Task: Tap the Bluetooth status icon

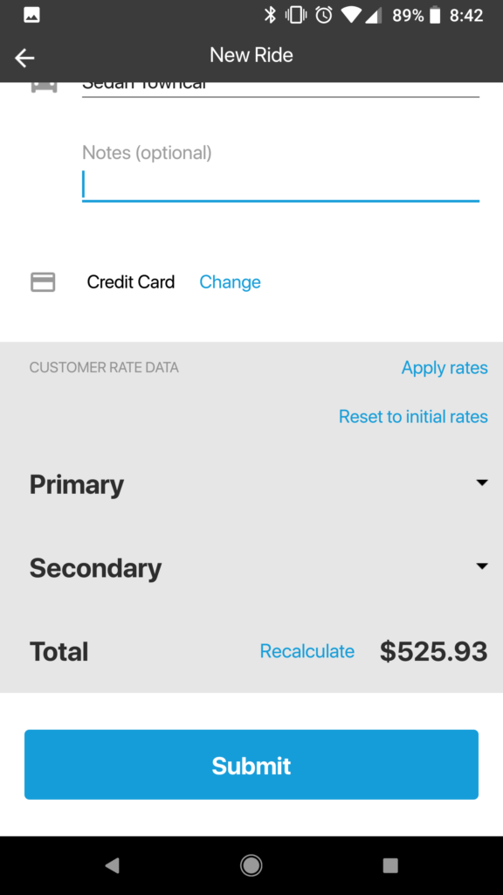Action: click(270, 16)
